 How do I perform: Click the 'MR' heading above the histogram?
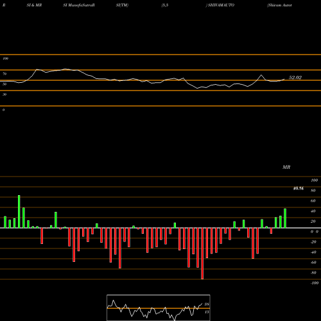[x=286, y=167]
